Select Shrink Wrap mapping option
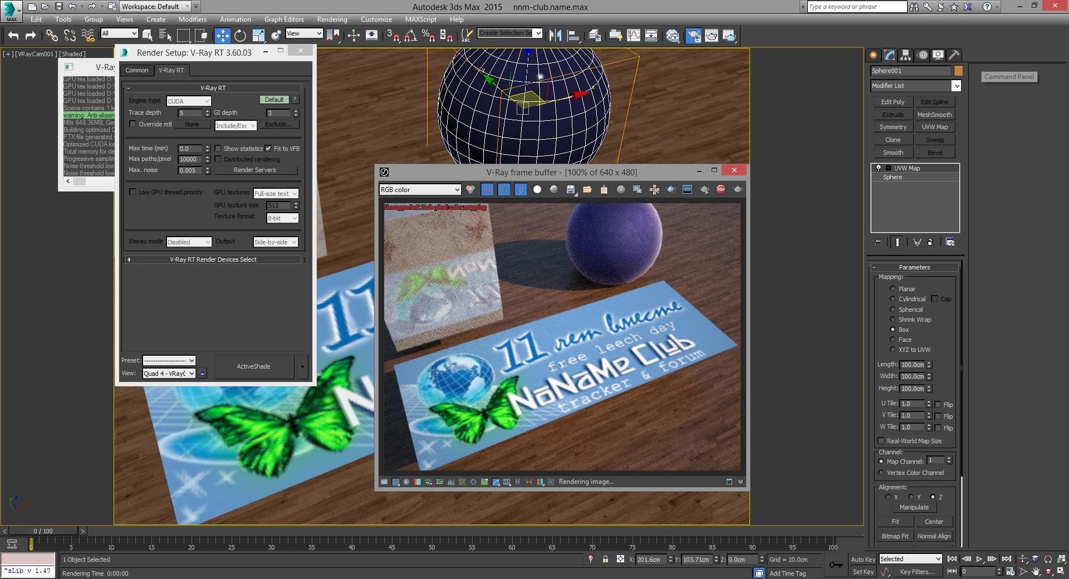This screenshot has width=1069, height=579. tap(893, 320)
